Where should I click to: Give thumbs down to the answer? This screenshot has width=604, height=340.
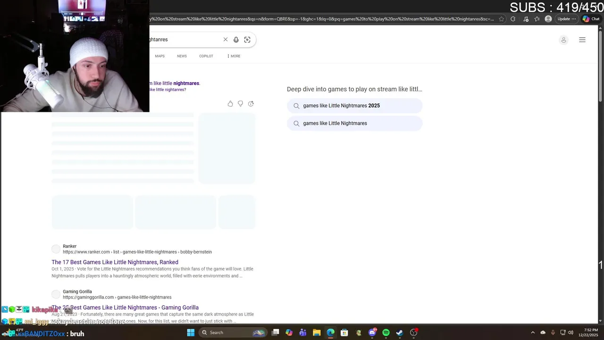[x=240, y=104]
